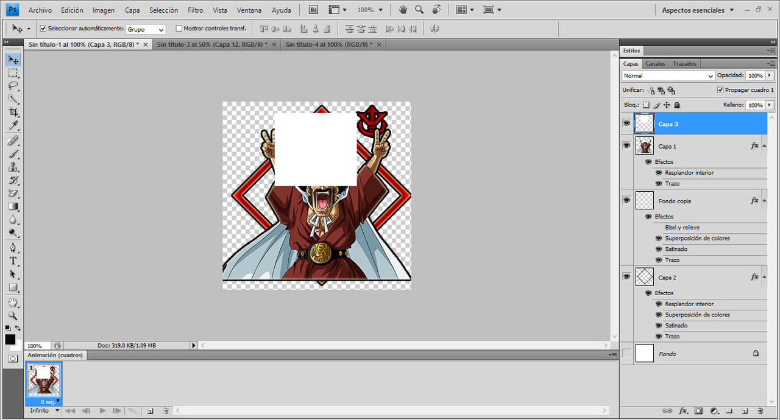Select the Blur tool
This screenshot has width=780, height=420.
click(13, 219)
